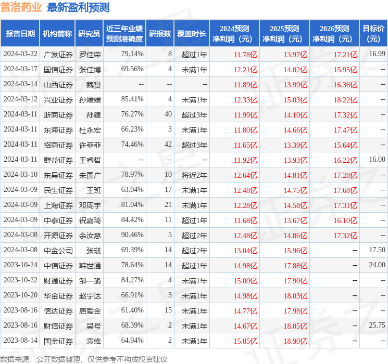Click the 研究员 column header

coord(89,34)
